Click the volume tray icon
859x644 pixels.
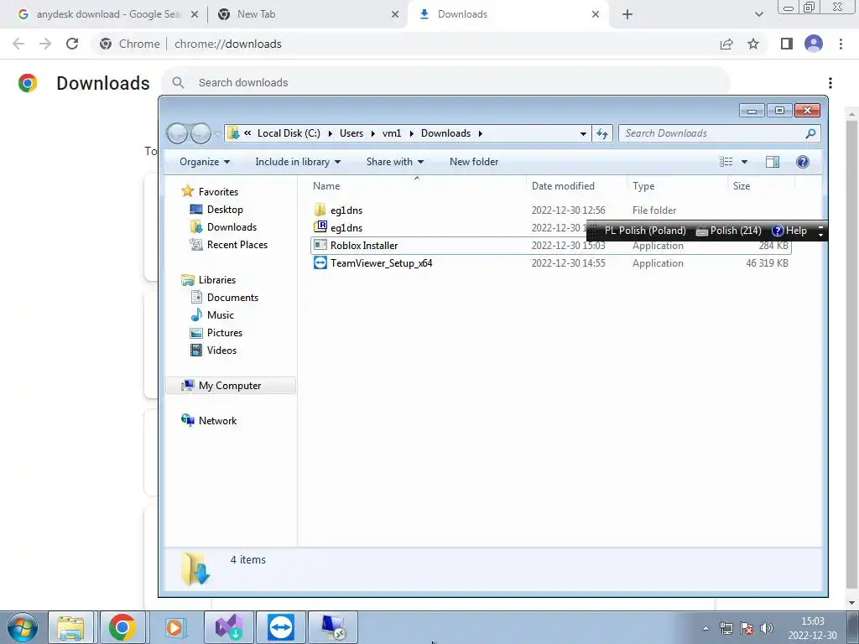[x=767, y=628]
